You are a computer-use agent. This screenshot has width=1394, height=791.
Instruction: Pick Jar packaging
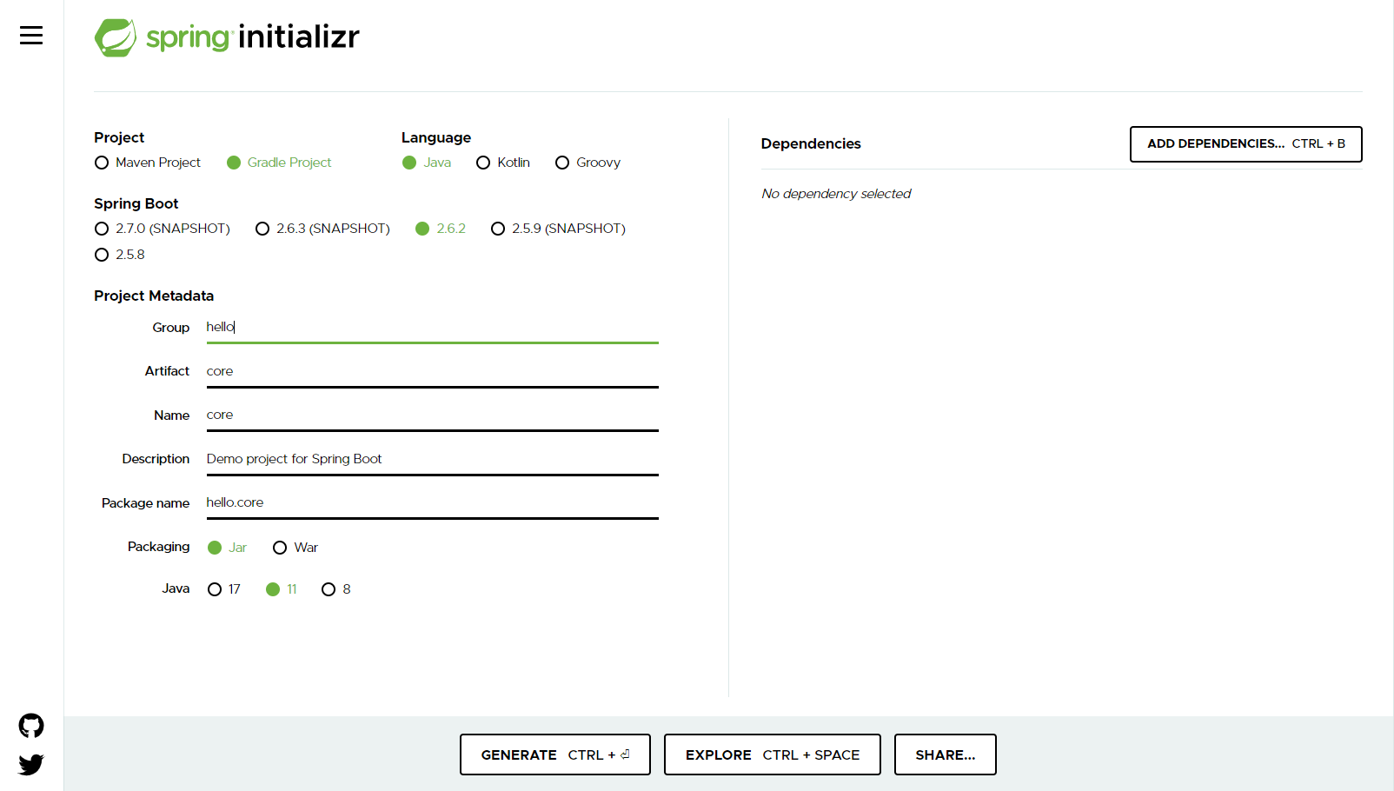pyautogui.click(x=228, y=548)
